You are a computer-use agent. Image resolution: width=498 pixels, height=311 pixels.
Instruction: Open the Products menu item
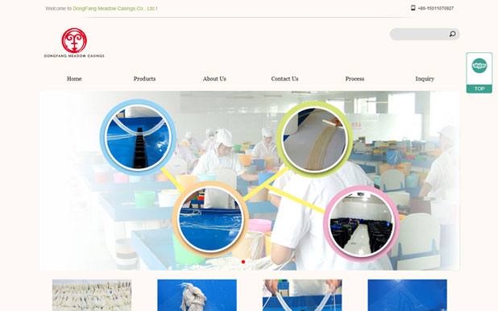pos(144,79)
